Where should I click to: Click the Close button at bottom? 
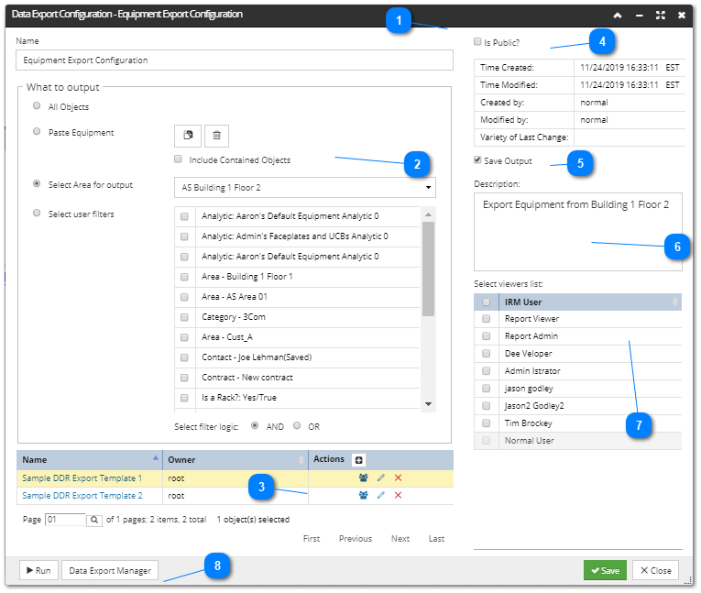656,571
